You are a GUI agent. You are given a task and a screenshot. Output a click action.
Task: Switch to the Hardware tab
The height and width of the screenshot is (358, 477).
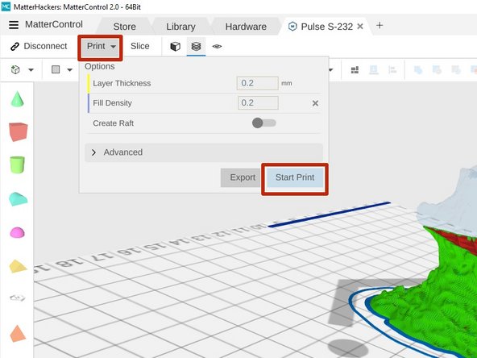[246, 27]
